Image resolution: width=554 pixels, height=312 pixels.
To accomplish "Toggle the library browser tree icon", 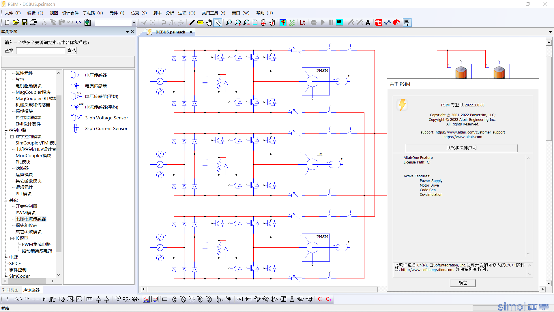I will 407,22.
